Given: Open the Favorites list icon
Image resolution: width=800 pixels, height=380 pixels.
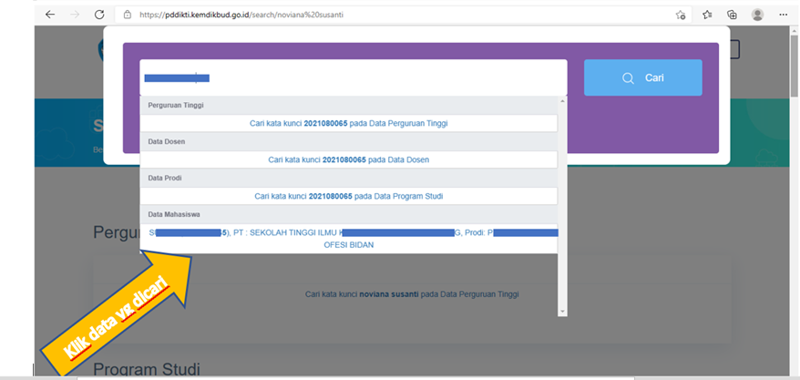Looking at the screenshot, I should pyautogui.click(x=707, y=15).
